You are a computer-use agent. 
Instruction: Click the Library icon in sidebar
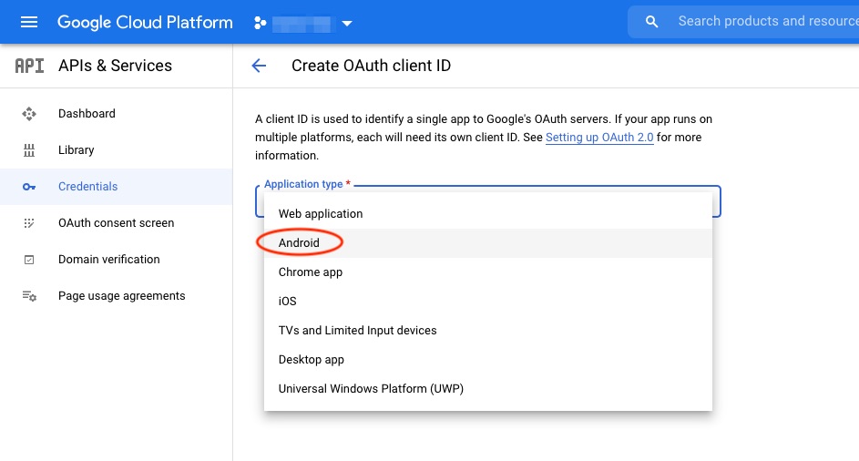point(29,150)
